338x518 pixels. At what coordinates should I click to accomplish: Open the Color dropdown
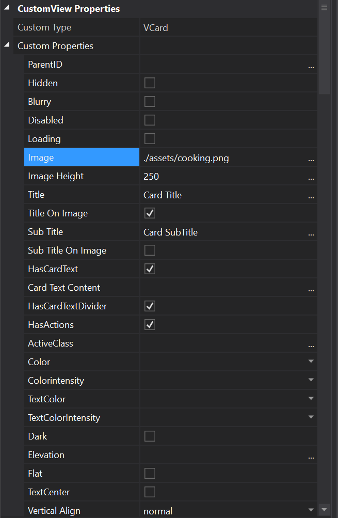coord(311,362)
